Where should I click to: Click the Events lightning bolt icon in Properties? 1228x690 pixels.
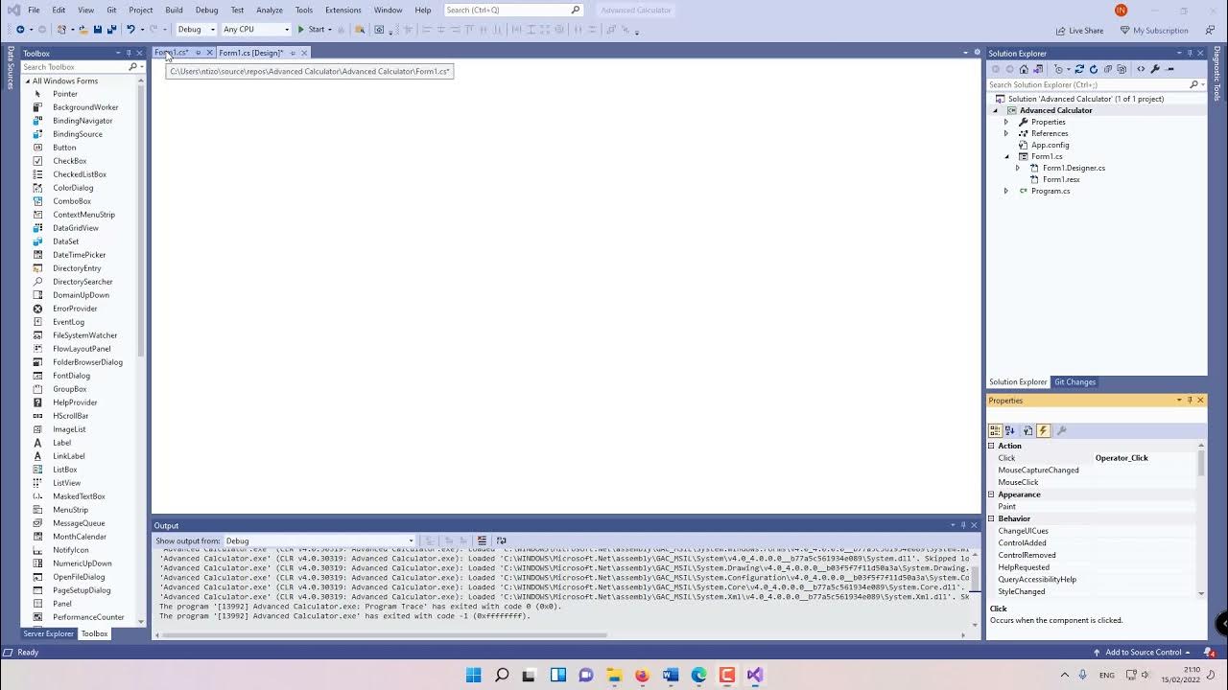(1043, 430)
